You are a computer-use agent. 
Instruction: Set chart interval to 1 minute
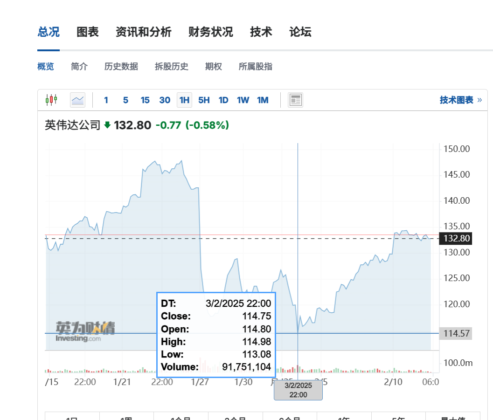click(x=106, y=100)
